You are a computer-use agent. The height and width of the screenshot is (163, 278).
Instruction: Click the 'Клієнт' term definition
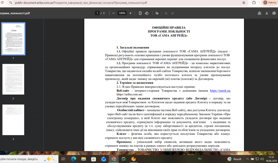tap(122, 134)
